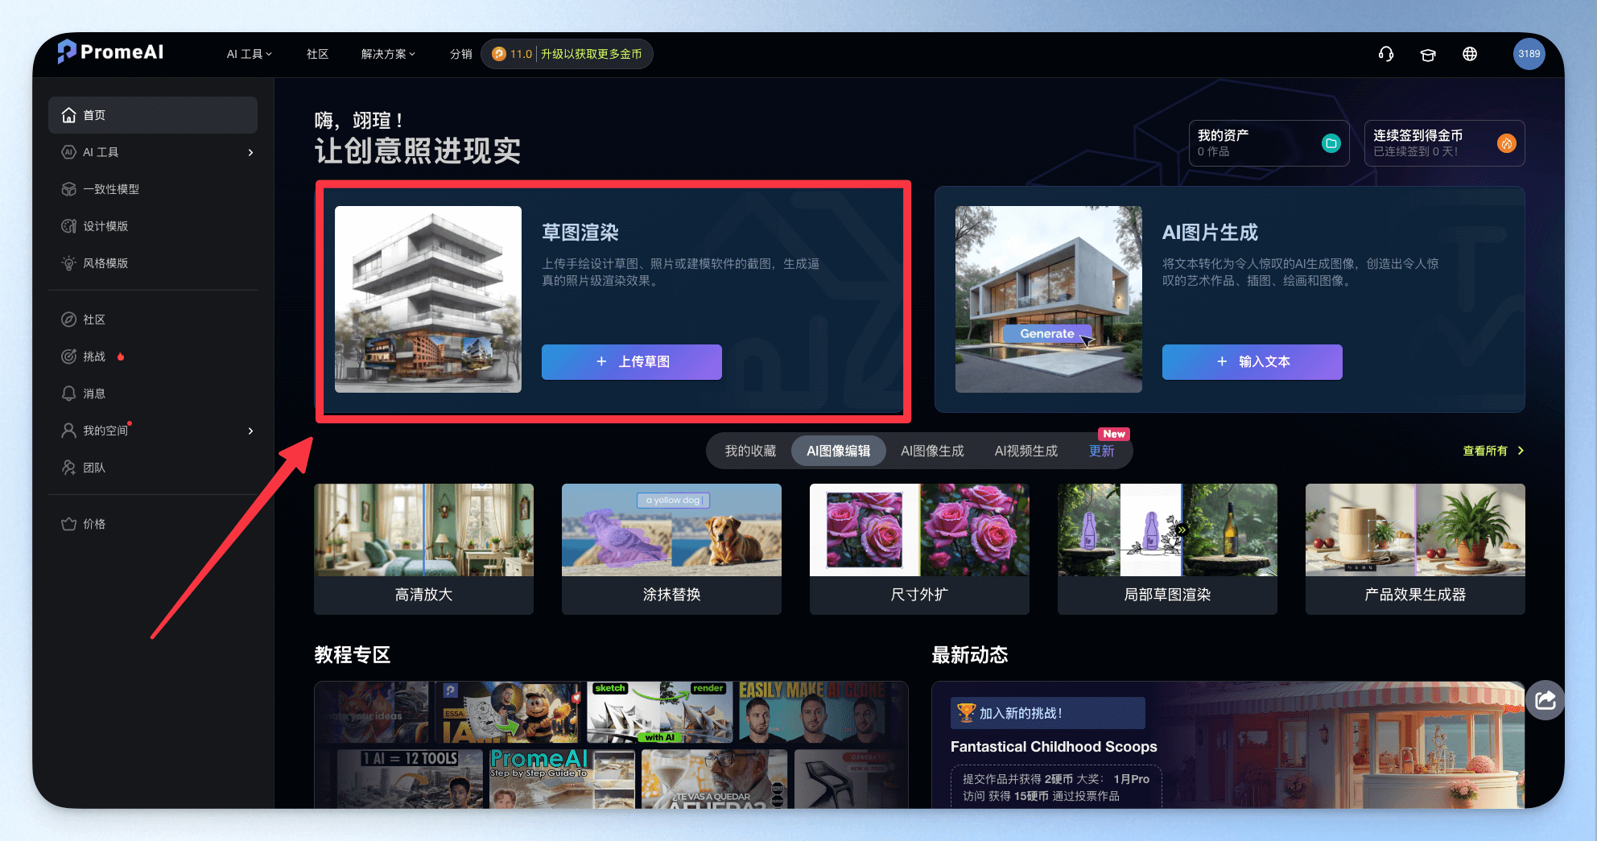Screen dimensions: 1597x841
Task: Click the floating share icon button
Action: pos(1545,700)
